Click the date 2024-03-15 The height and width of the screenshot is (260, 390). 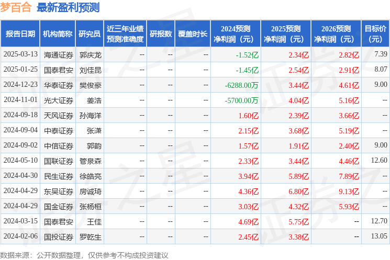click(x=20, y=221)
